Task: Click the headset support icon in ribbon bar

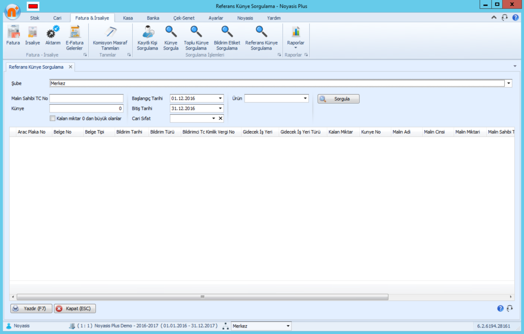Action: click(x=505, y=18)
